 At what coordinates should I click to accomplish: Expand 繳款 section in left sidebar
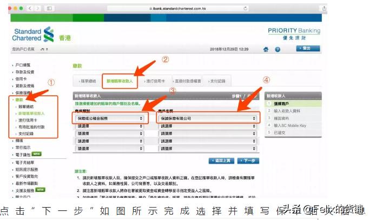point(19,100)
